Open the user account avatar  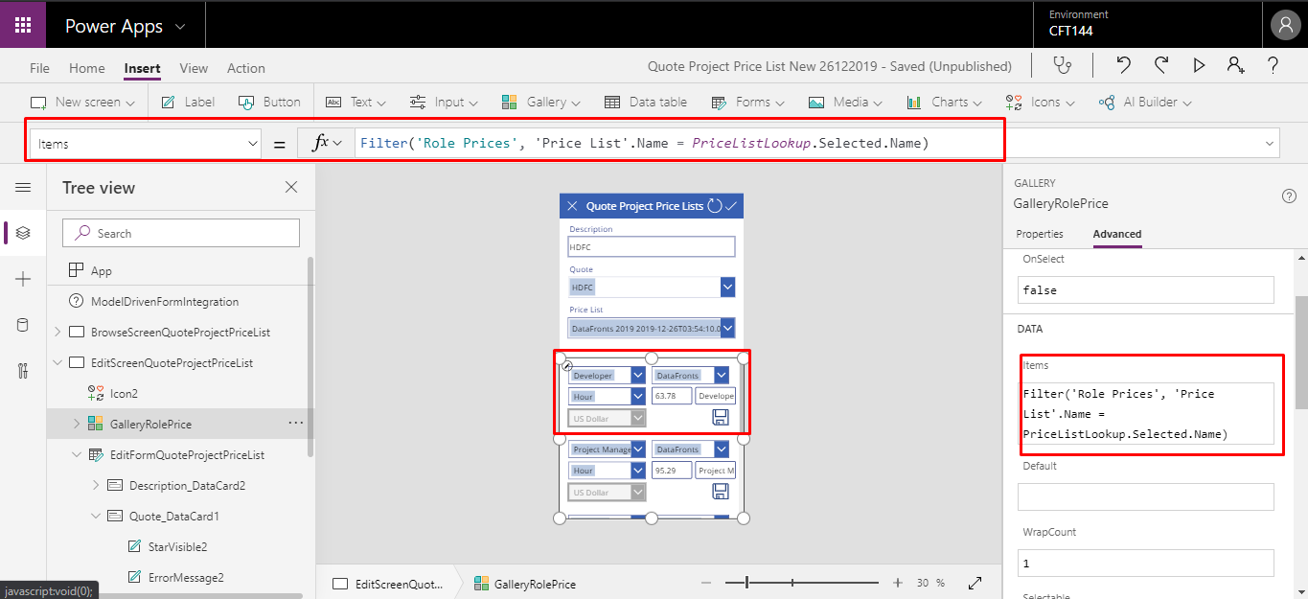(1284, 25)
